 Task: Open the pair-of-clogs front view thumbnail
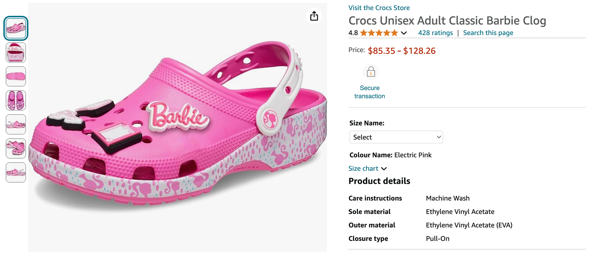tap(16, 100)
